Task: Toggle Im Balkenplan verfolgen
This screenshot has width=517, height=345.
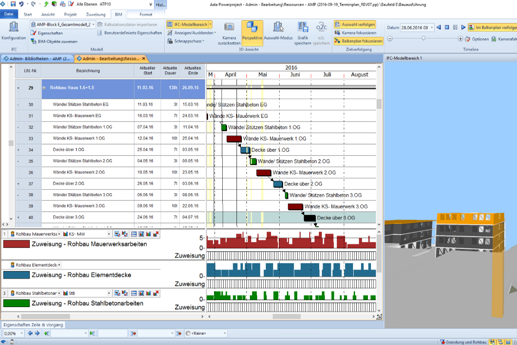Action: coord(493,27)
